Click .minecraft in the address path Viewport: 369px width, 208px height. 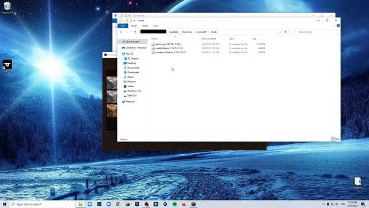point(201,32)
